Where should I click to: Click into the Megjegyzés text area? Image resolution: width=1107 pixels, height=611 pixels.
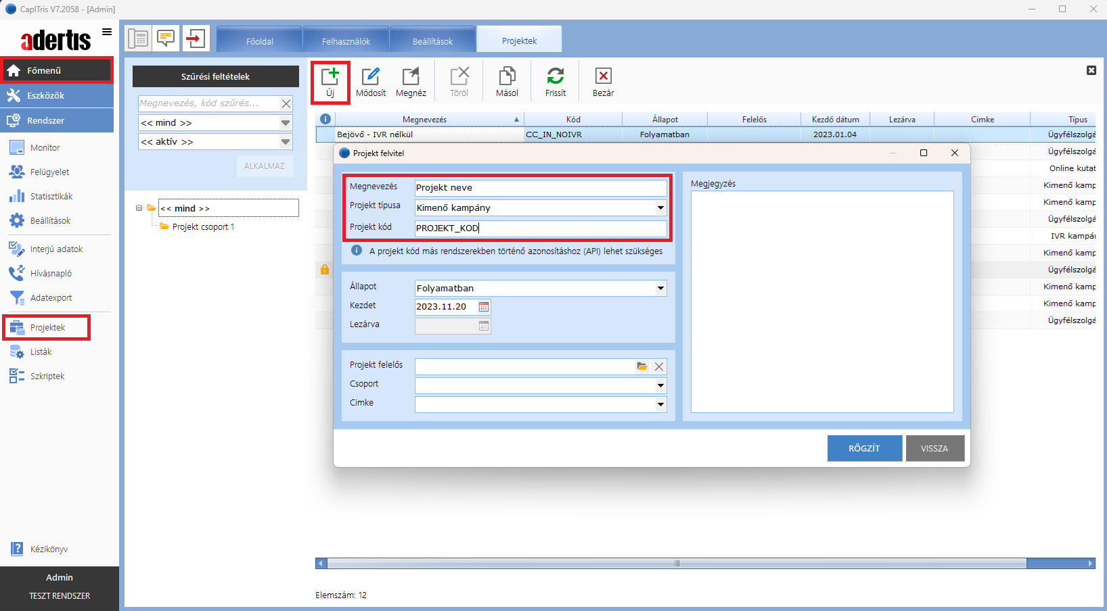pos(821,301)
